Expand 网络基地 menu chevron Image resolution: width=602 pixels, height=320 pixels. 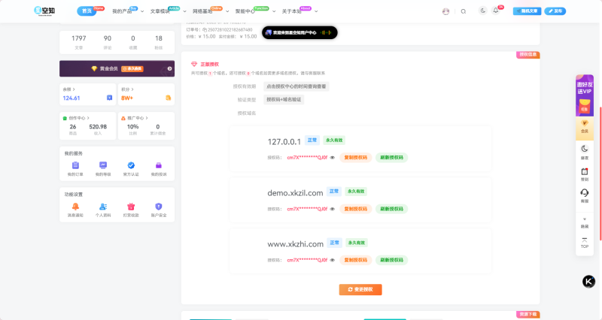point(227,11)
